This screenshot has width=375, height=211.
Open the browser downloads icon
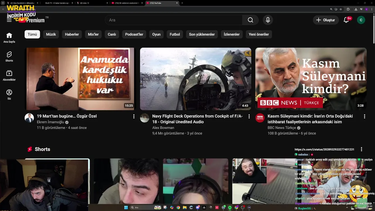[356, 9]
